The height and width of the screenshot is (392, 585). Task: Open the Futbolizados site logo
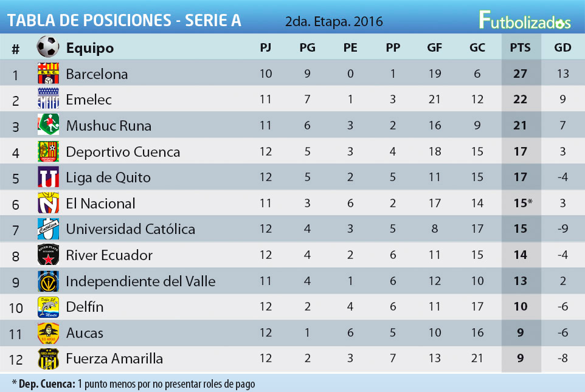click(524, 20)
